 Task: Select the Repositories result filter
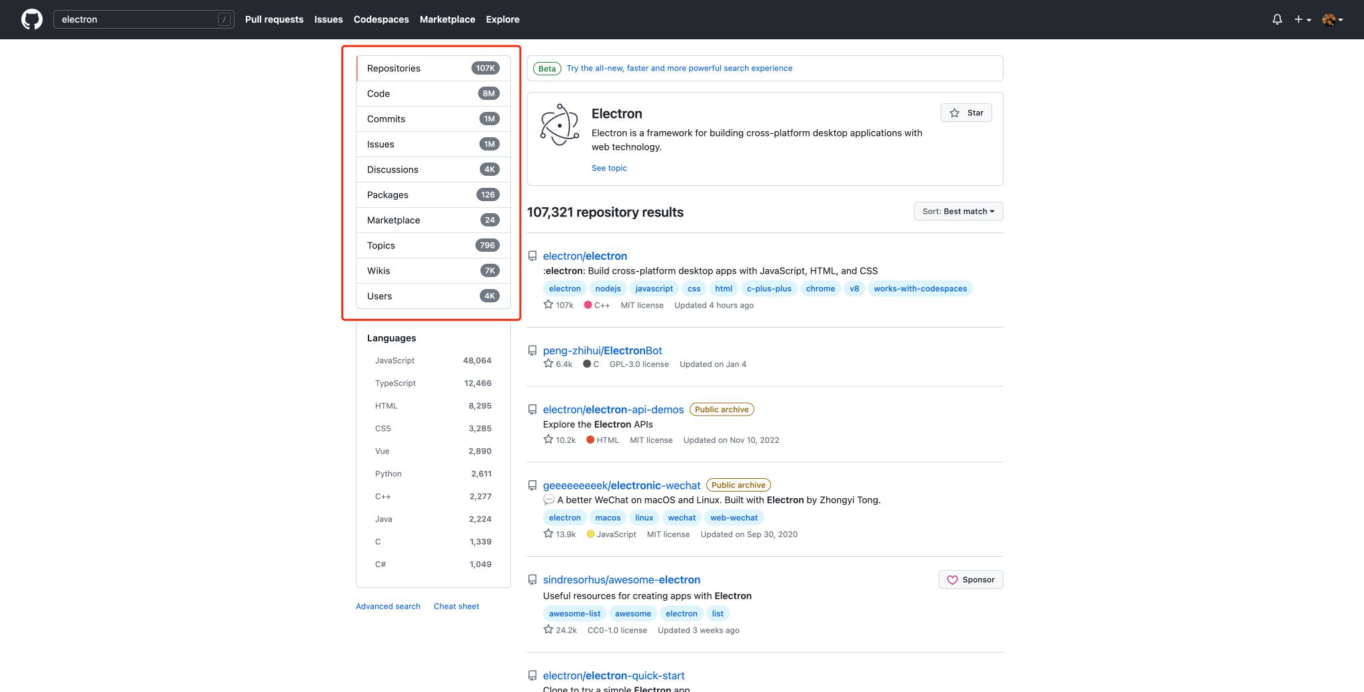click(433, 69)
